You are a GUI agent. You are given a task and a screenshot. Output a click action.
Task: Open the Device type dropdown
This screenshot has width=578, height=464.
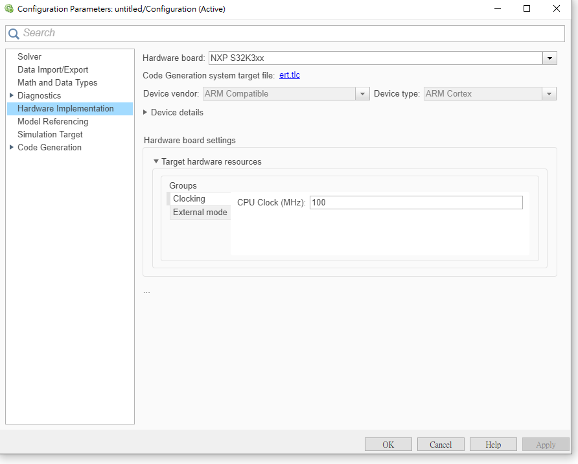point(549,93)
